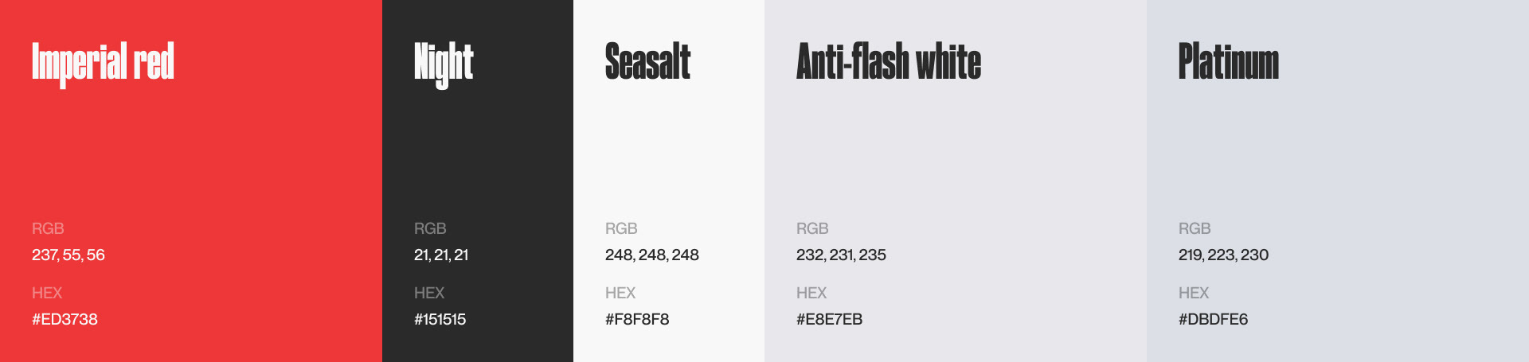
Task: Click the hex code #F8F8F8
Action: 637,319
